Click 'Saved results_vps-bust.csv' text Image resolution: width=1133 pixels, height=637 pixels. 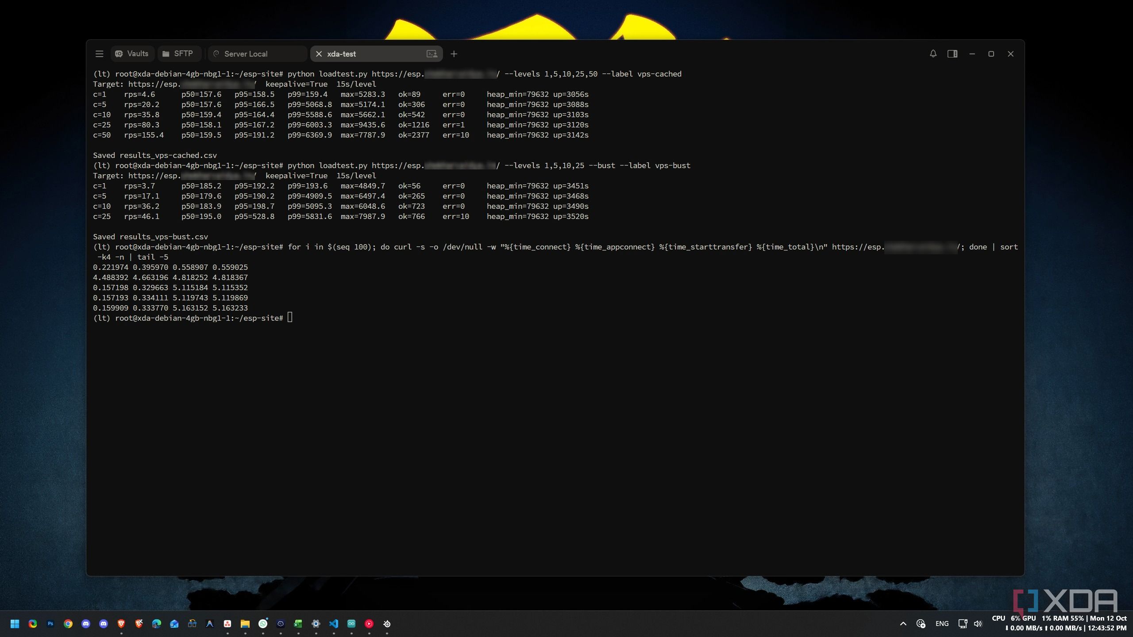[150, 237]
